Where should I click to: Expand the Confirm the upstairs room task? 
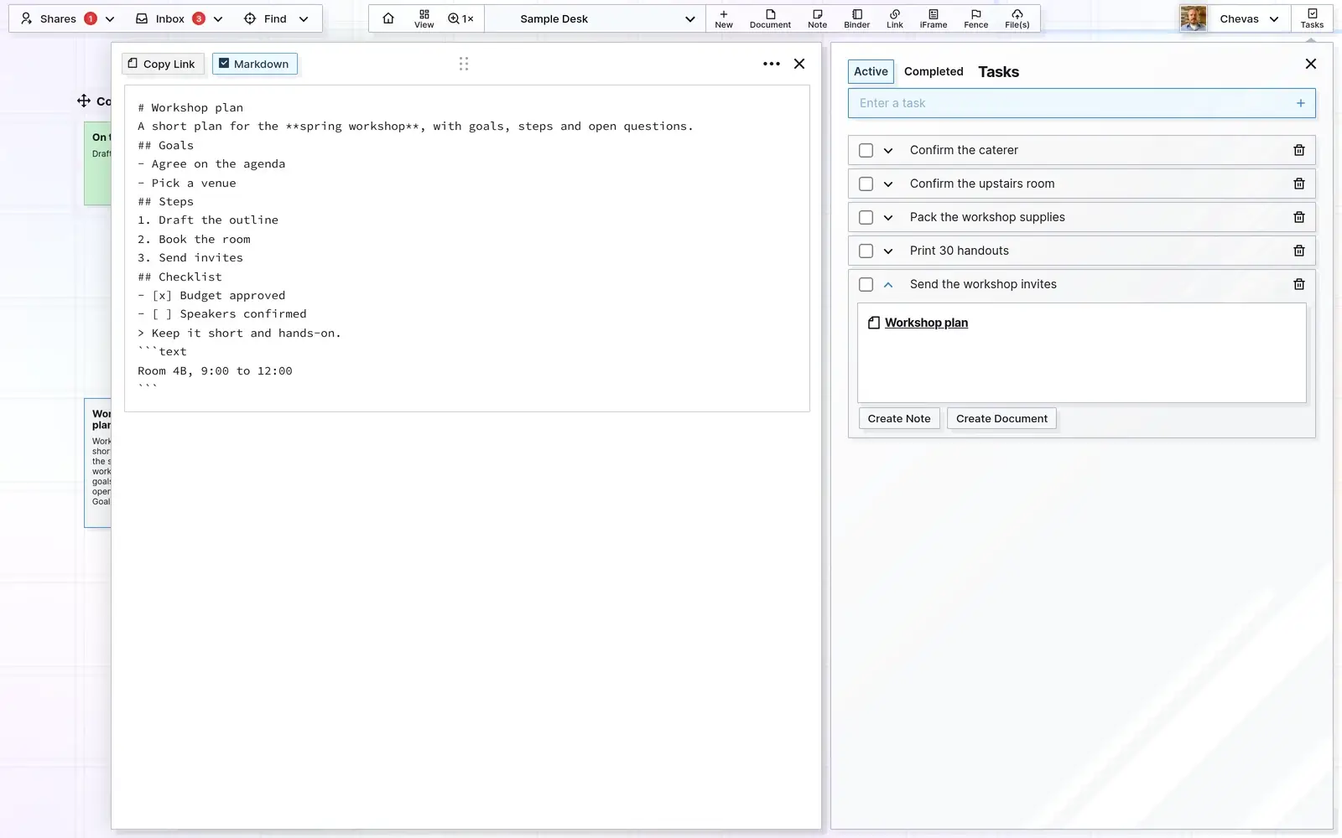(x=888, y=184)
